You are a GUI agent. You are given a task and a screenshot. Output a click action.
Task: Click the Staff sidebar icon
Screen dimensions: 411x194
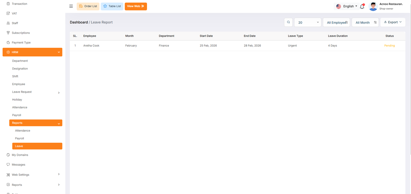pyautogui.click(x=8, y=23)
